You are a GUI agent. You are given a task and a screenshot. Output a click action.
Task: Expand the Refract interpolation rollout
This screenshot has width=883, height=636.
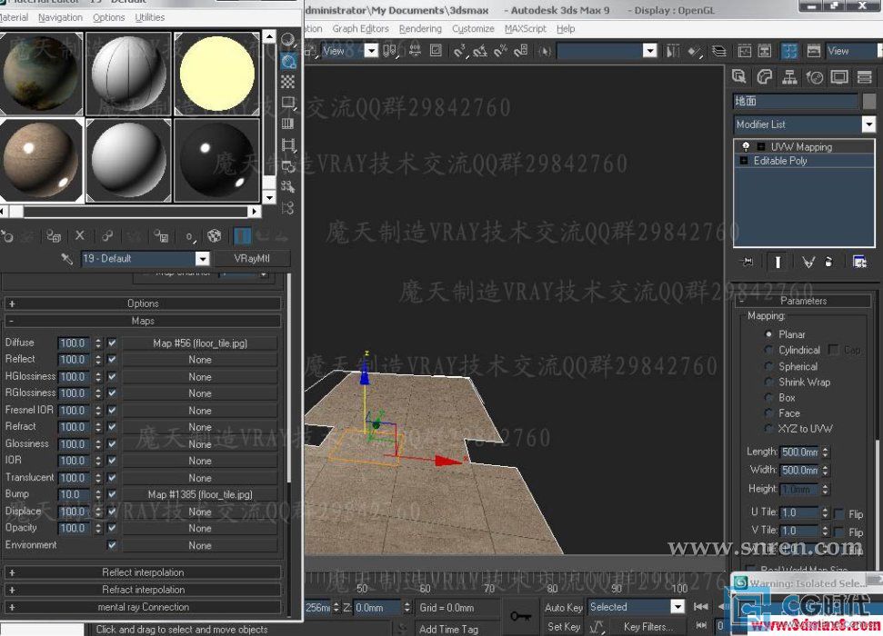(x=143, y=590)
